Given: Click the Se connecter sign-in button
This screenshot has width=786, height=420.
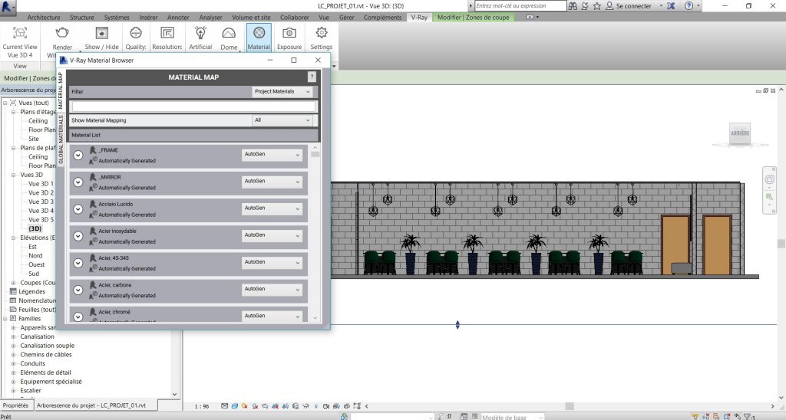Looking at the screenshot, I should coord(632,6).
